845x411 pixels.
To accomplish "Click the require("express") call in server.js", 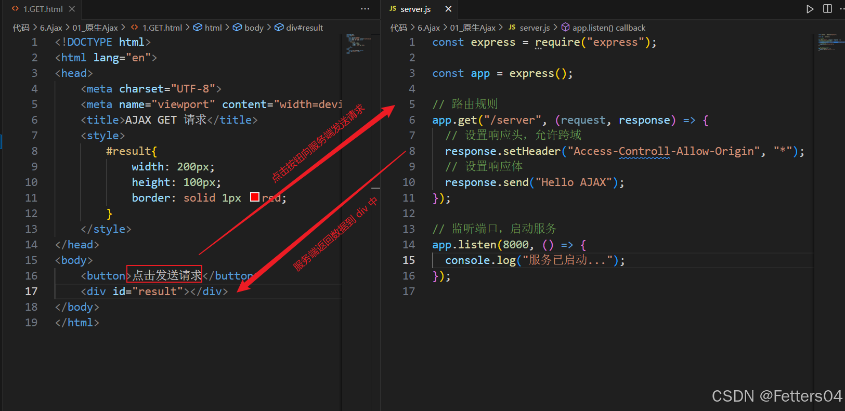I will coord(592,42).
